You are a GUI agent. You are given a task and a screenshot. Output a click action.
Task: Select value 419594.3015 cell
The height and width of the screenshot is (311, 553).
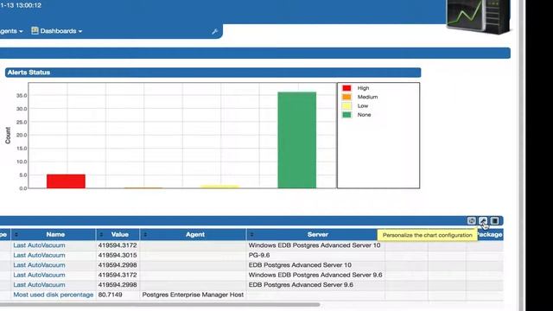click(118, 255)
